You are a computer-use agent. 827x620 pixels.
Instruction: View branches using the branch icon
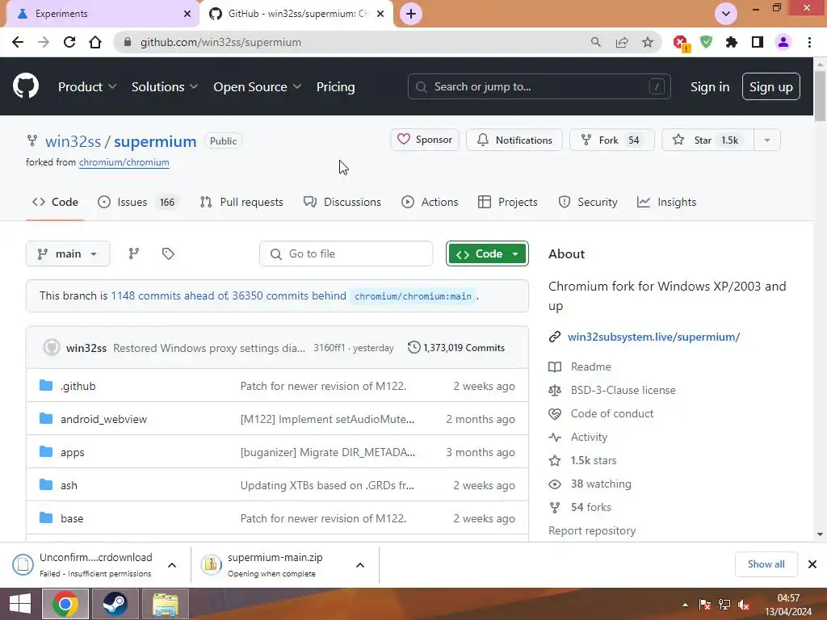[x=134, y=253]
